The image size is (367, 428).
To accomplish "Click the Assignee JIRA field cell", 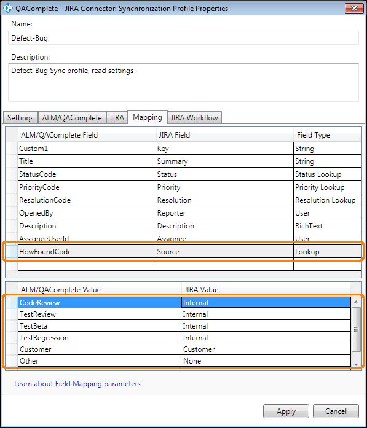I will click(224, 238).
